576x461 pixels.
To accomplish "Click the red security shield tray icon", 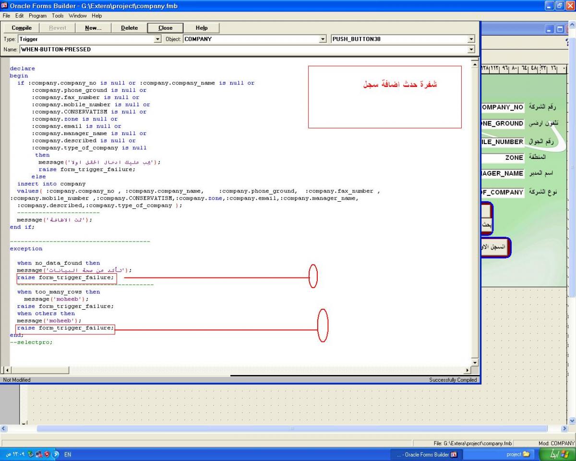I will pyautogui.click(x=46, y=454).
